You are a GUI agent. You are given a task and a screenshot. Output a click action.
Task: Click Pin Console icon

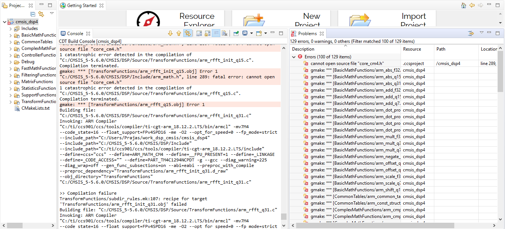coord(236,34)
